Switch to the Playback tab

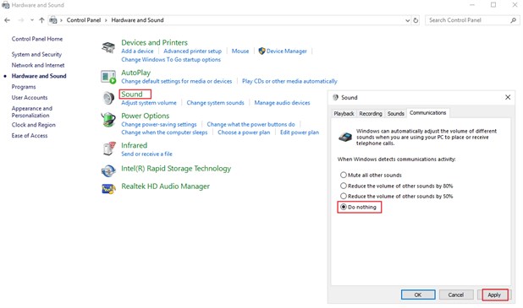[344, 113]
